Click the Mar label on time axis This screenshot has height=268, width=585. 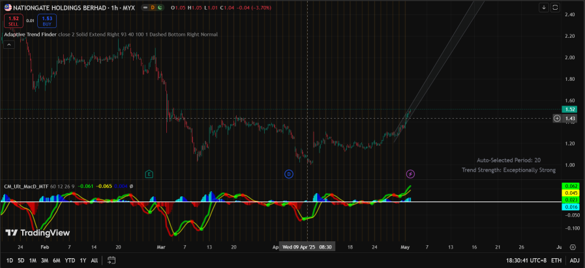click(161, 246)
